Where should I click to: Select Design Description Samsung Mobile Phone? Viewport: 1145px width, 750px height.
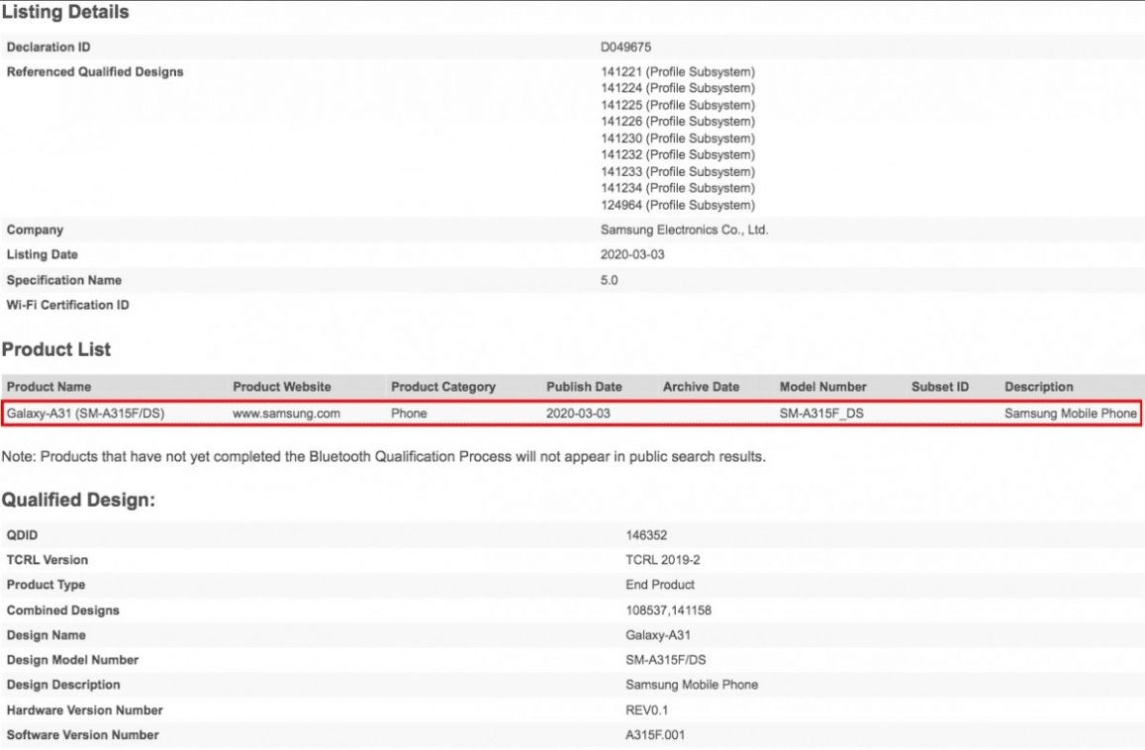pyautogui.click(x=692, y=685)
